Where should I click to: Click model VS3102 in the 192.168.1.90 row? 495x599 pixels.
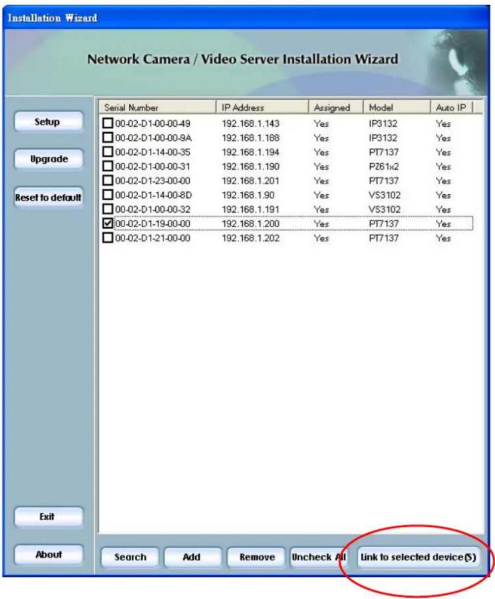coord(384,195)
